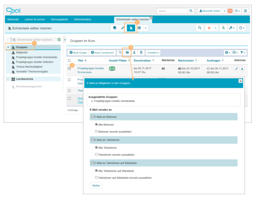Expand the Lernbereiche tree node
The image size is (253, 198).
pyautogui.click(x=8, y=79)
